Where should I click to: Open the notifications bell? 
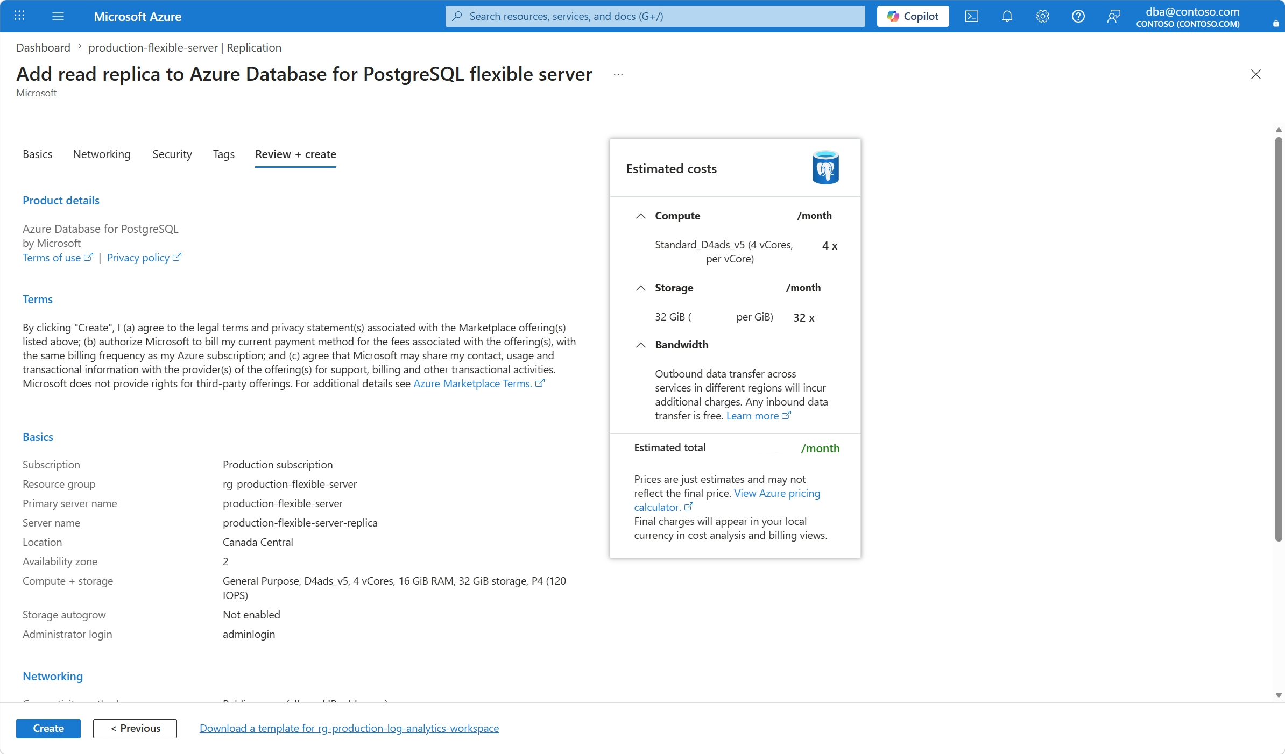coord(1007,16)
